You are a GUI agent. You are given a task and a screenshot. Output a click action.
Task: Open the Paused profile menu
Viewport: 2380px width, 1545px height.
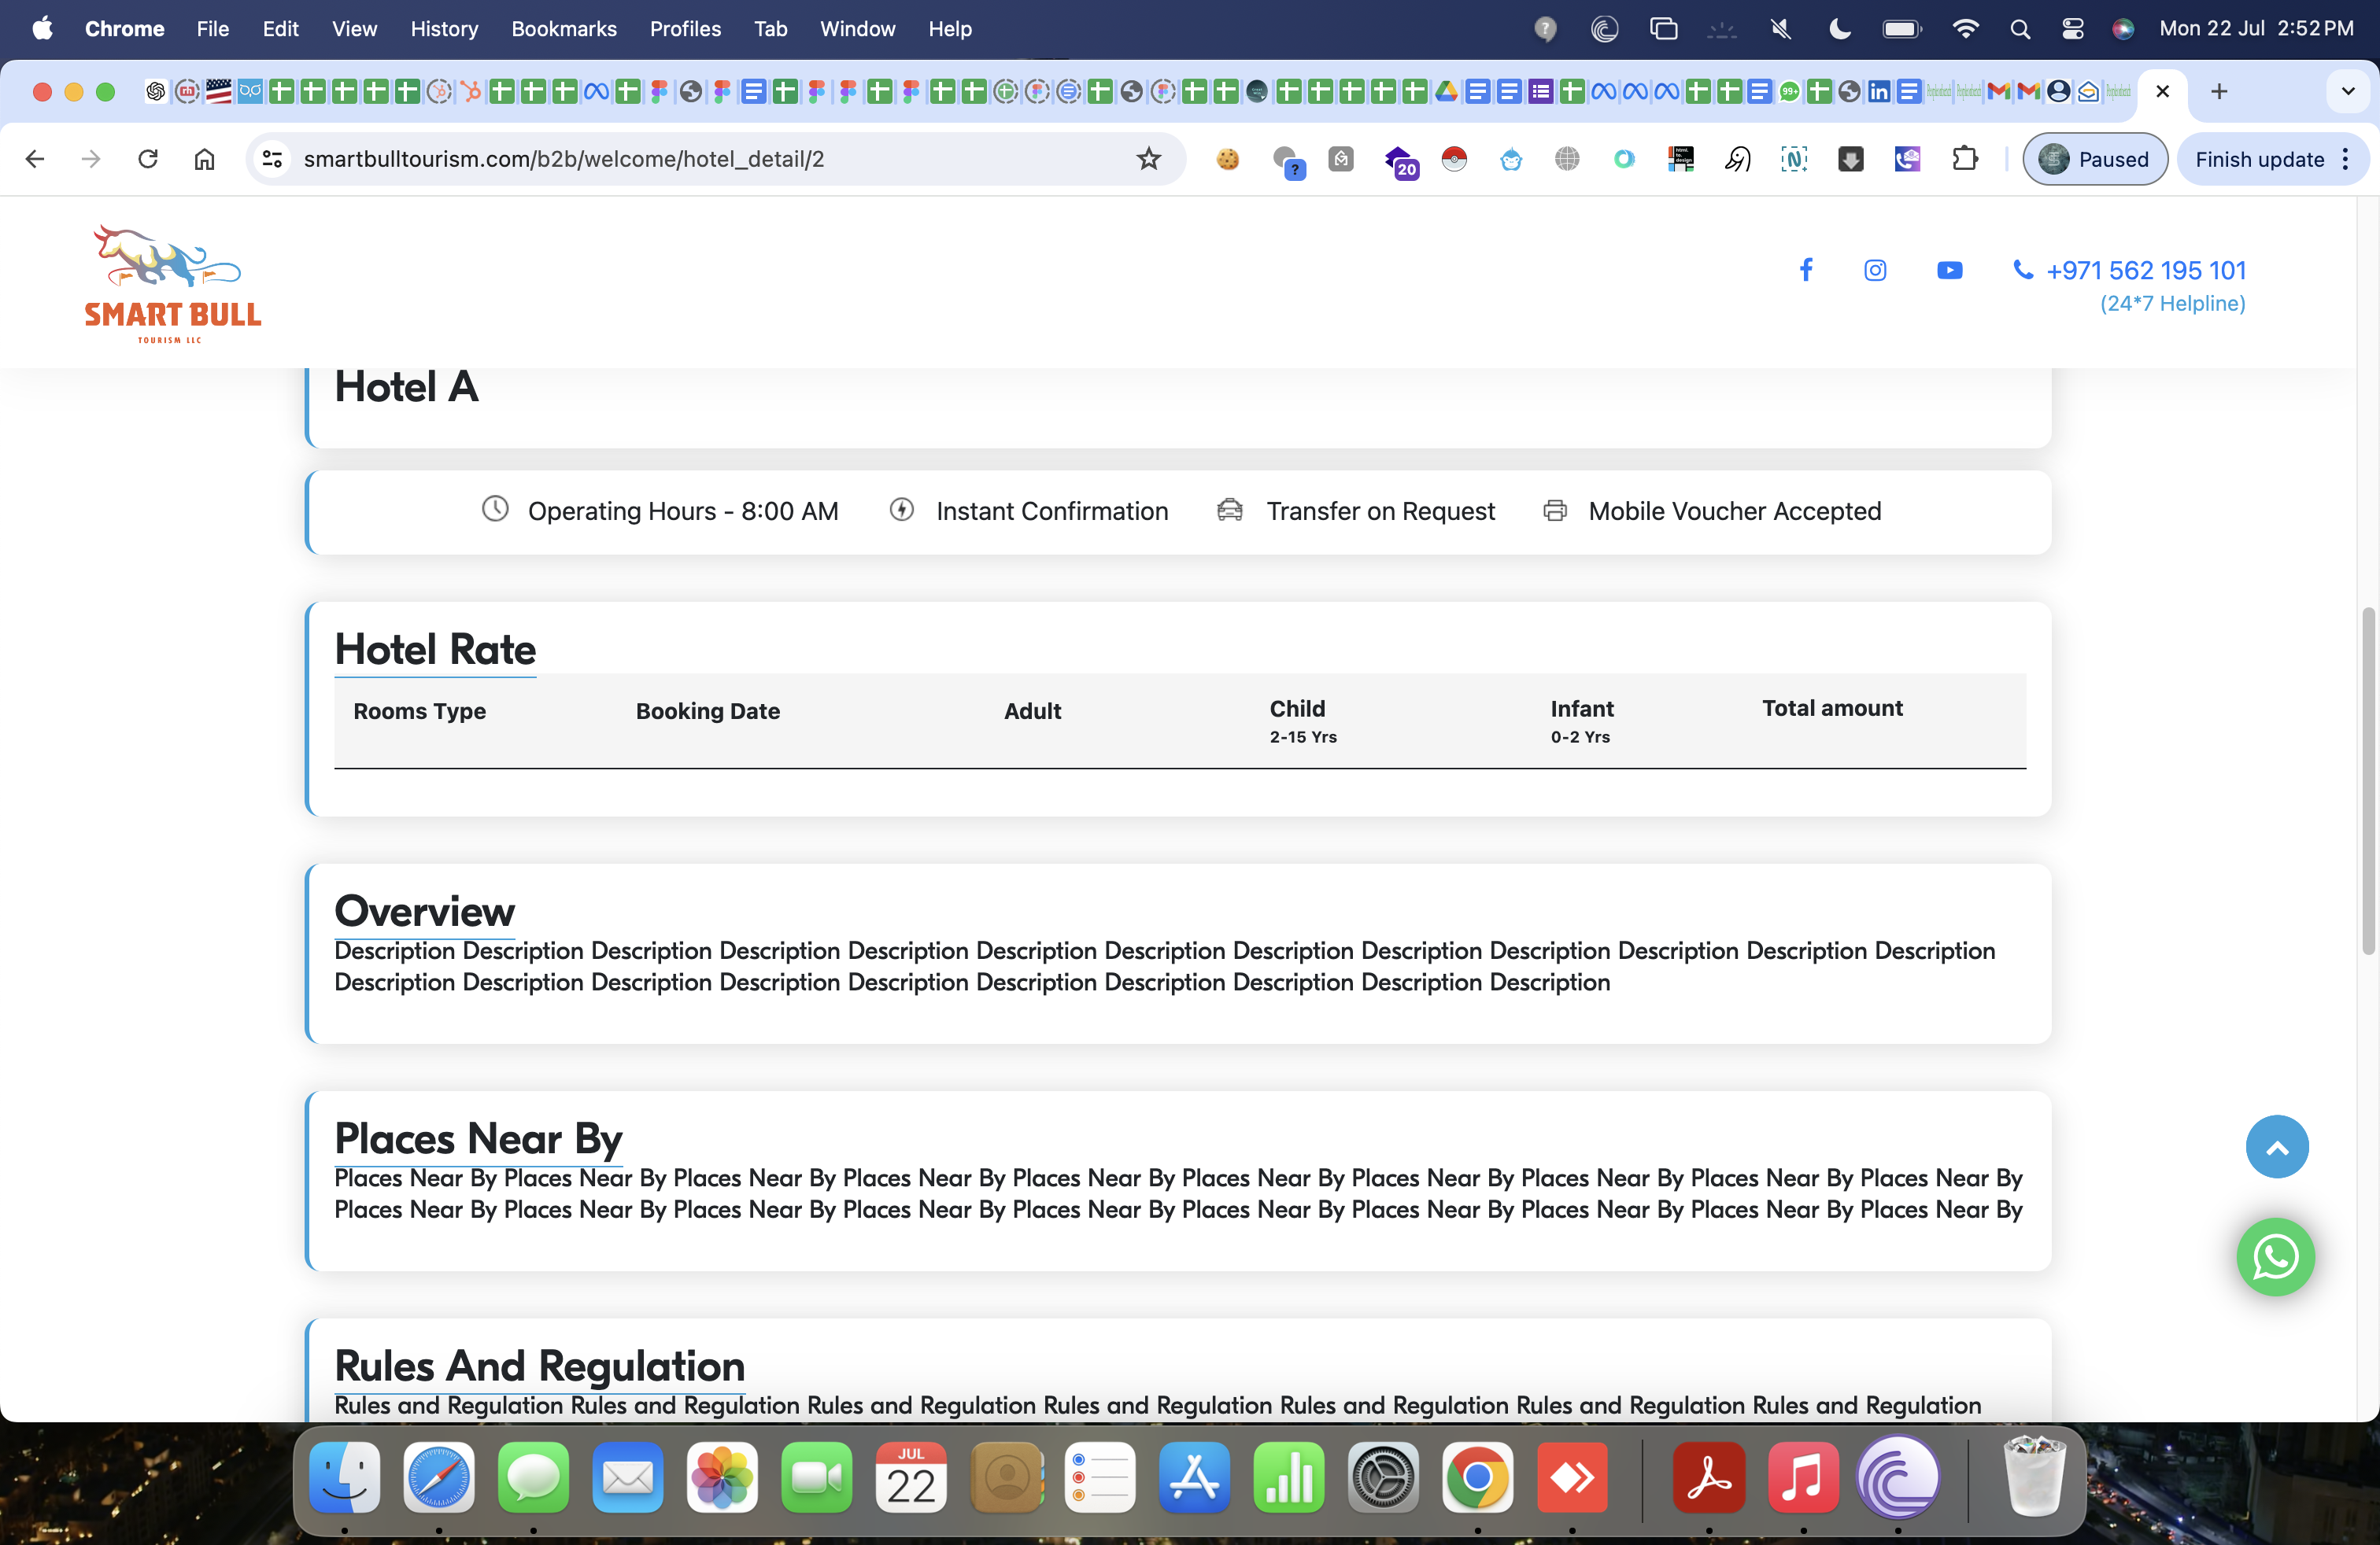pyautogui.click(x=2095, y=159)
